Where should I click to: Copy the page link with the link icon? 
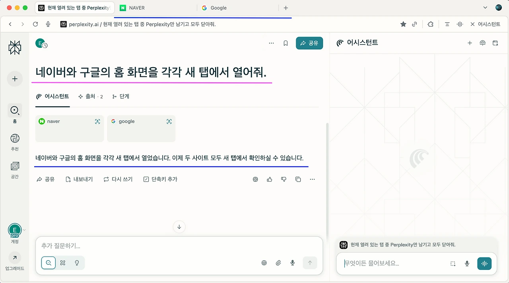point(414,24)
